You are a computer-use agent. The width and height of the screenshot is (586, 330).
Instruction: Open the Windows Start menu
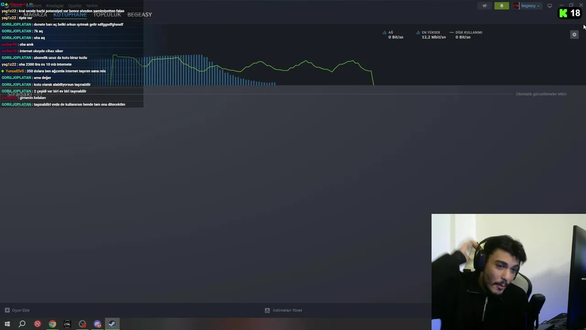pyautogui.click(x=7, y=324)
